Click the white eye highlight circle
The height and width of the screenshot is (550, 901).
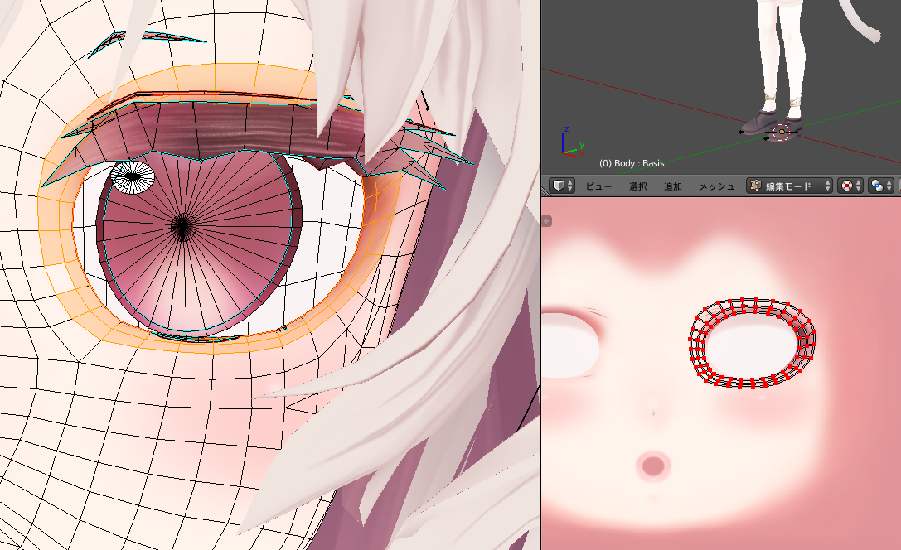(x=132, y=176)
